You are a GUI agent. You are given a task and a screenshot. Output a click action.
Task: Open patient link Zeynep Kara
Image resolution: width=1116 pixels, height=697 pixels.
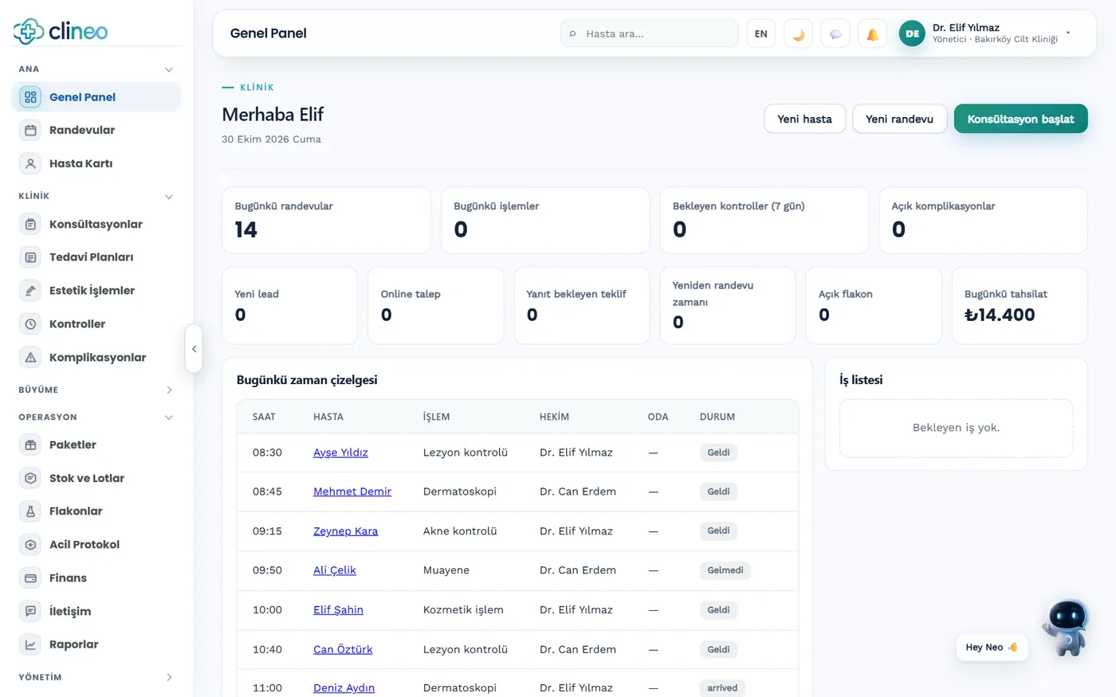point(345,531)
